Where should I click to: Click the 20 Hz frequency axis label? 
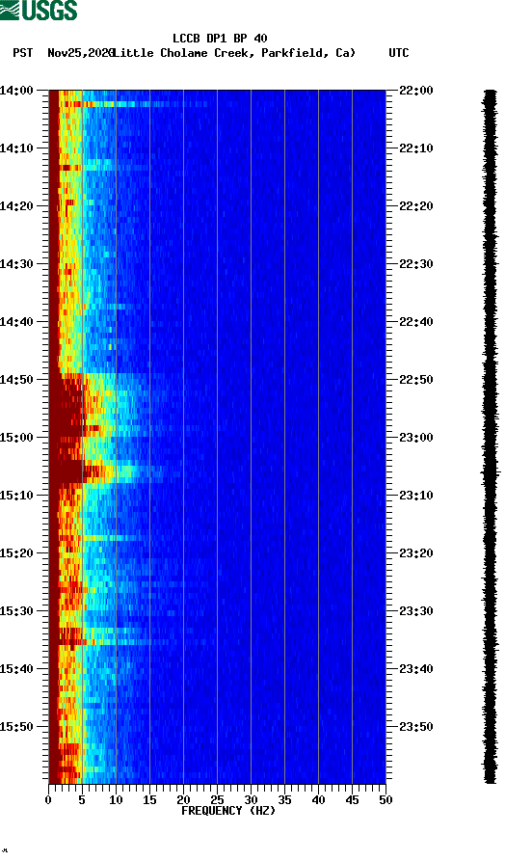(x=183, y=800)
